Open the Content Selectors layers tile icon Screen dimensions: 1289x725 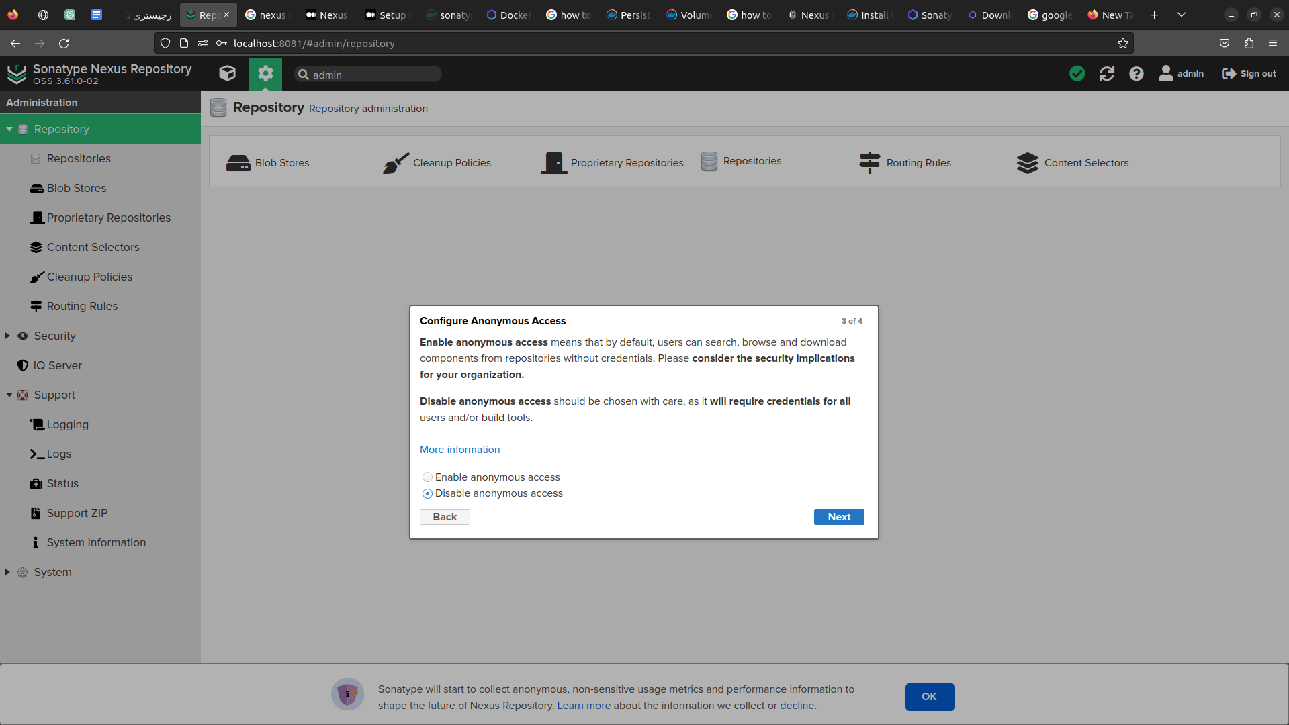(1028, 163)
